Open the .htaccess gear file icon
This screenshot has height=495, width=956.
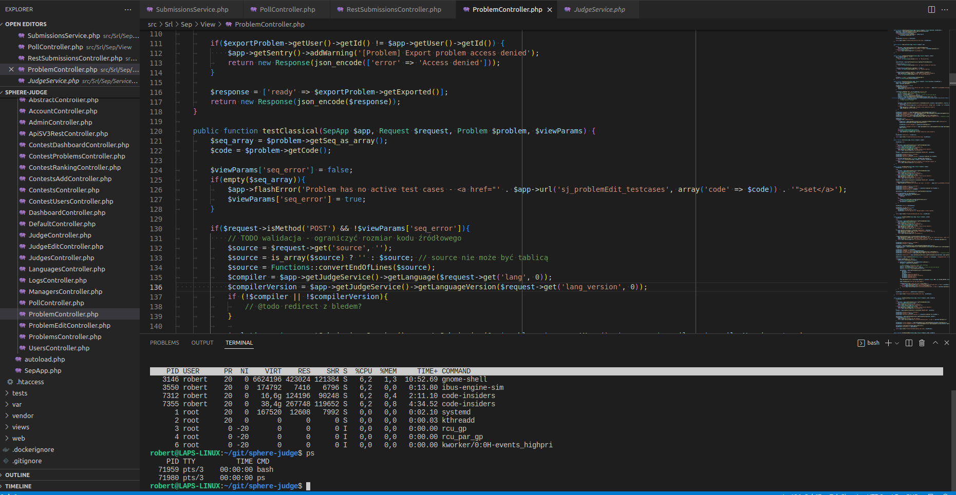point(10,382)
